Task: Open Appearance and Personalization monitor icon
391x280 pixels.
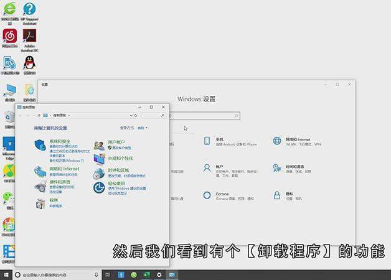Action: tap(99, 159)
